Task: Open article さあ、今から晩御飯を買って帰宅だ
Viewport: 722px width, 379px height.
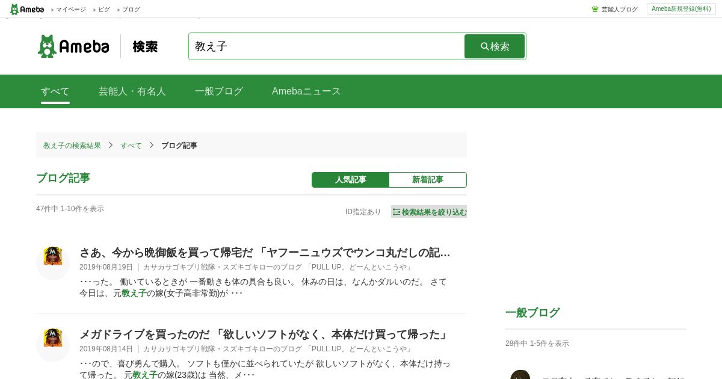Action: coord(265,253)
